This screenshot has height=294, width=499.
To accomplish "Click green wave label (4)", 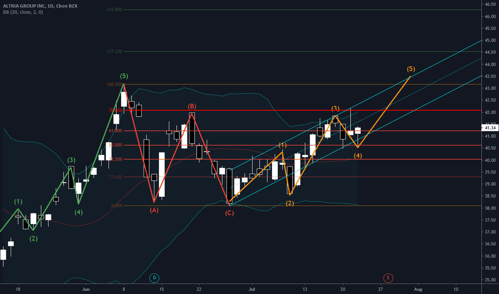I will pyautogui.click(x=79, y=212).
